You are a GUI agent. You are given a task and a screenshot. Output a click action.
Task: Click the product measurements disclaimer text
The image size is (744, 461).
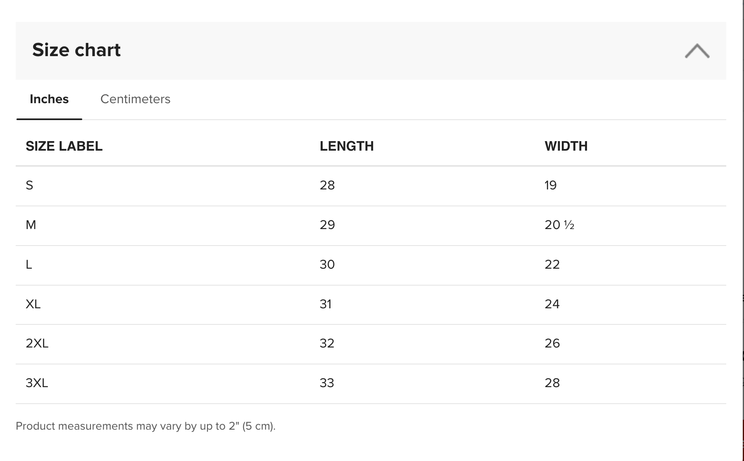coord(145,426)
